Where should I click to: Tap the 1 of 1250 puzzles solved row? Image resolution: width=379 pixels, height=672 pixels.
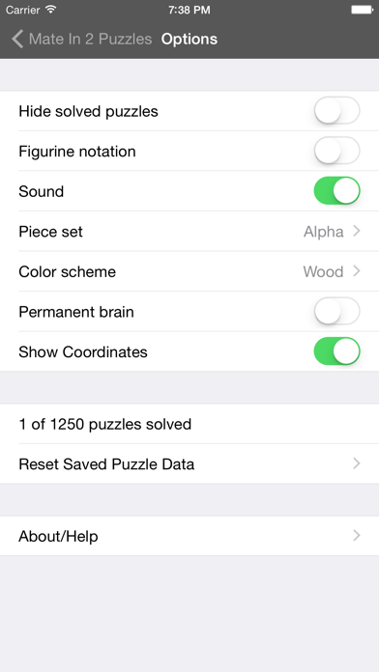(189, 424)
